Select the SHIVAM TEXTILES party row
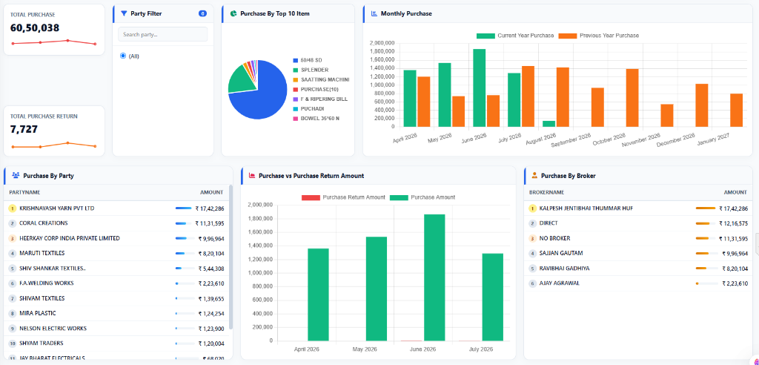Image resolution: width=759 pixels, height=365 pixels. (116, 298)
